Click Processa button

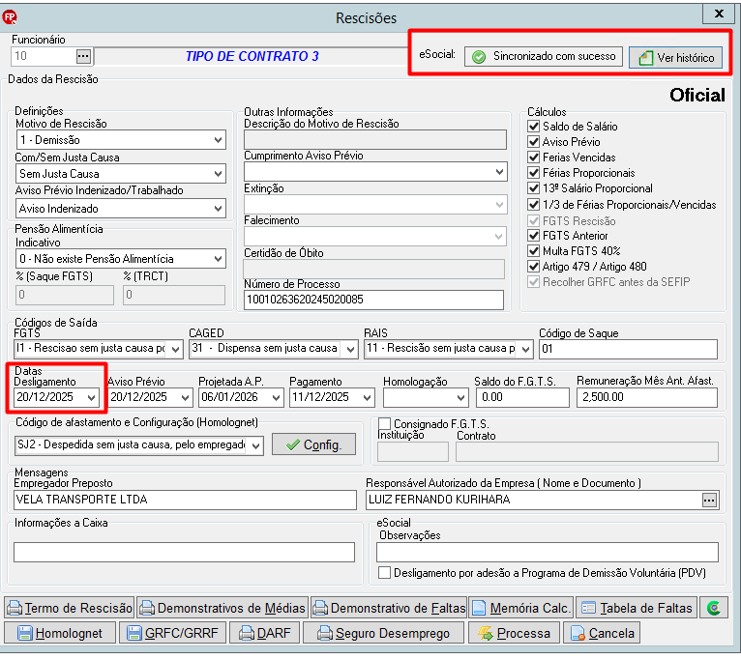pos(515,633)
